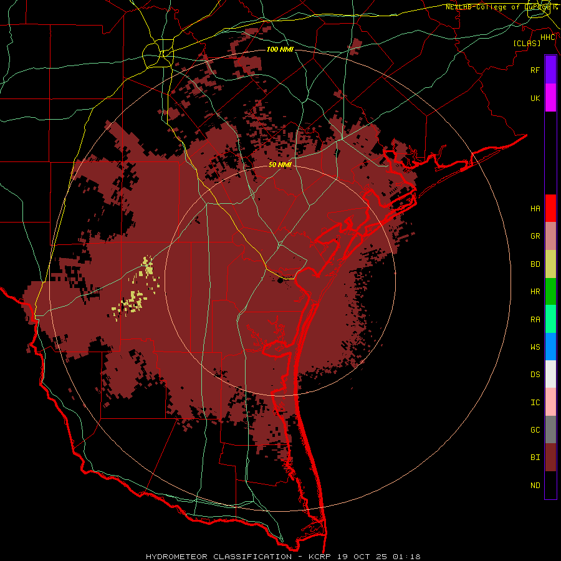Click the KCRP radar site identifier
This screenshot has width=561, height=561.
point(319,557)
